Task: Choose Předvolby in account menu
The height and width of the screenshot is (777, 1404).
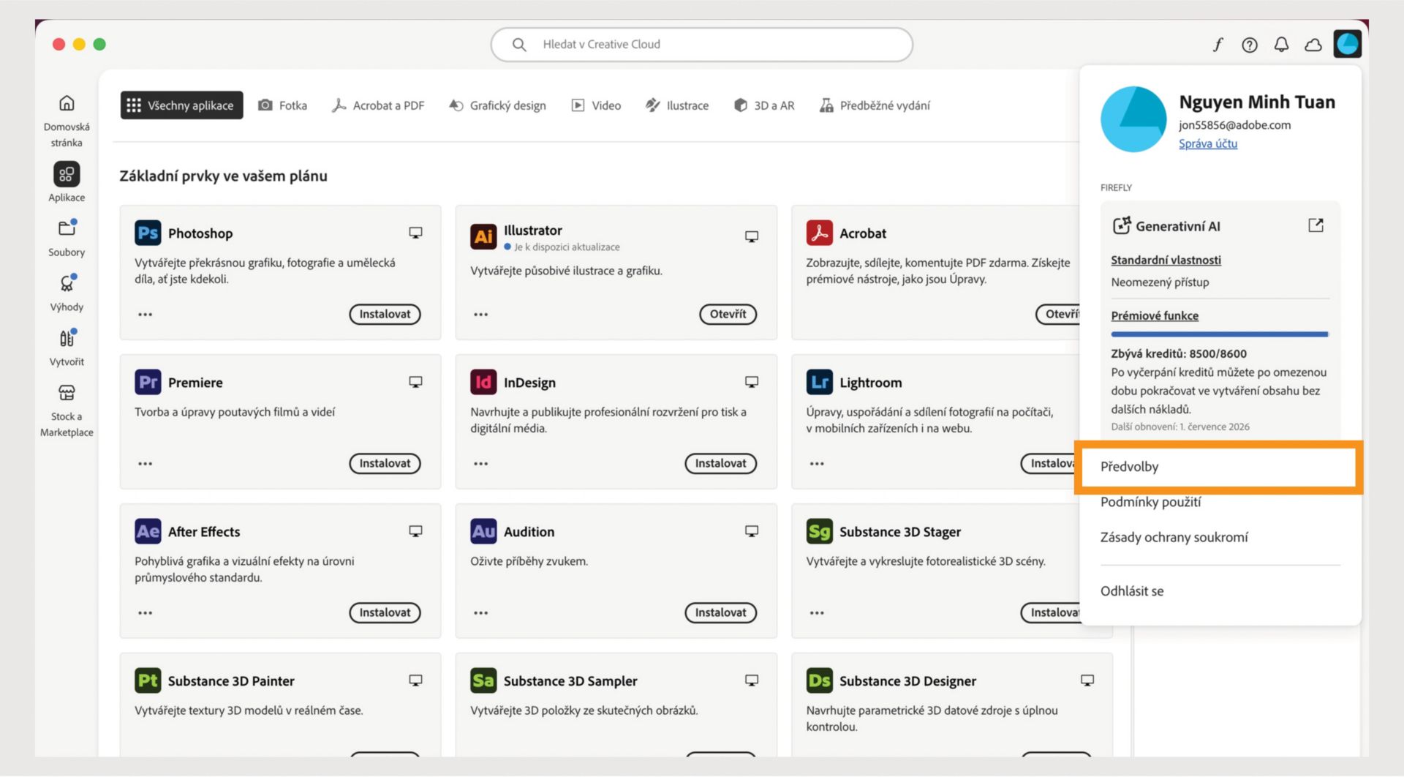Action: pyautogui.click(x=1218, y=467)
